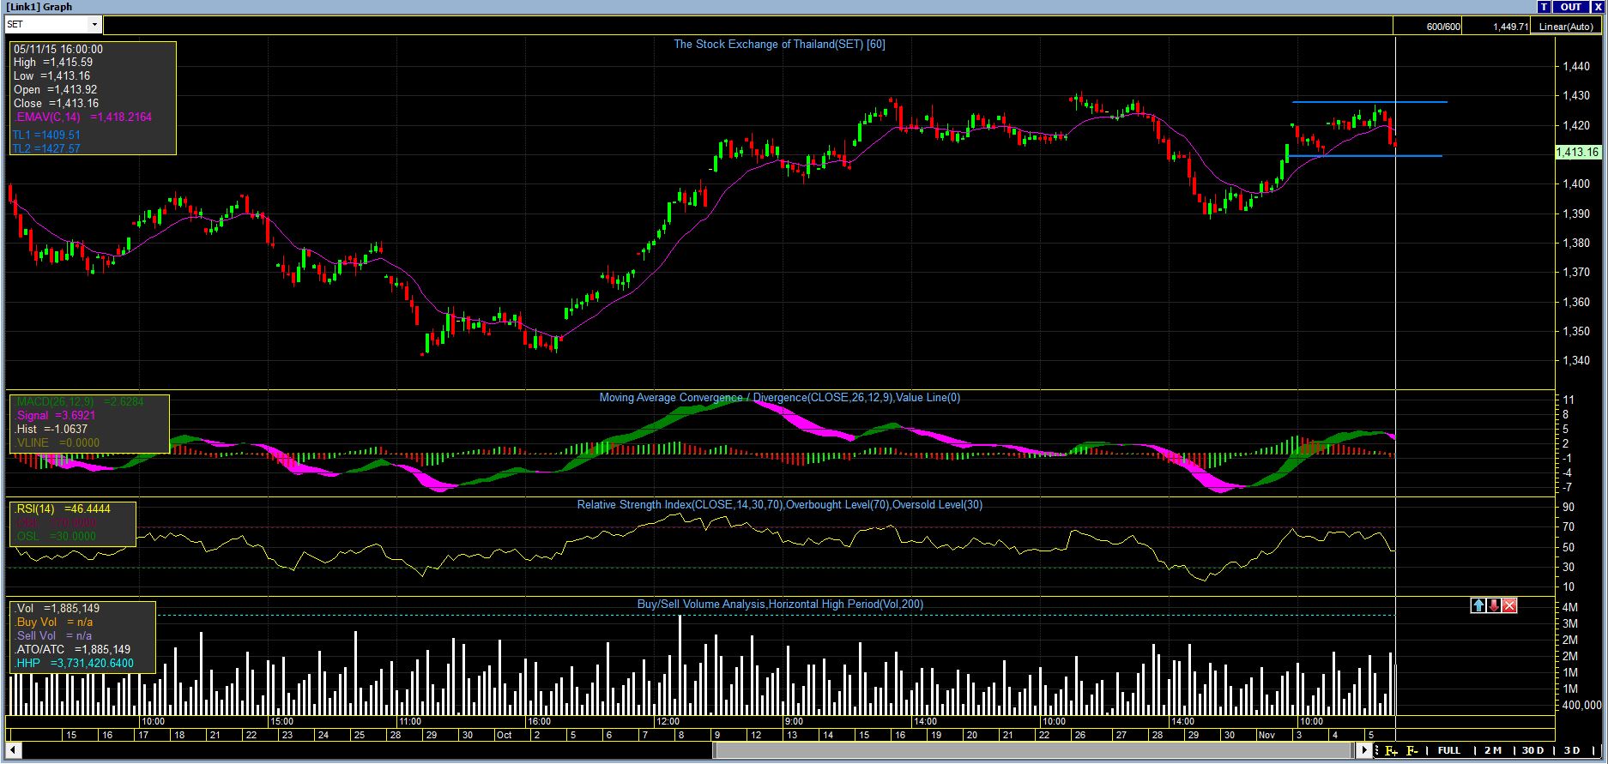This screenshot has width=1608, height=764.
Task: Click the lower blue trendline TL1
Action: (x=1365, y=156)
